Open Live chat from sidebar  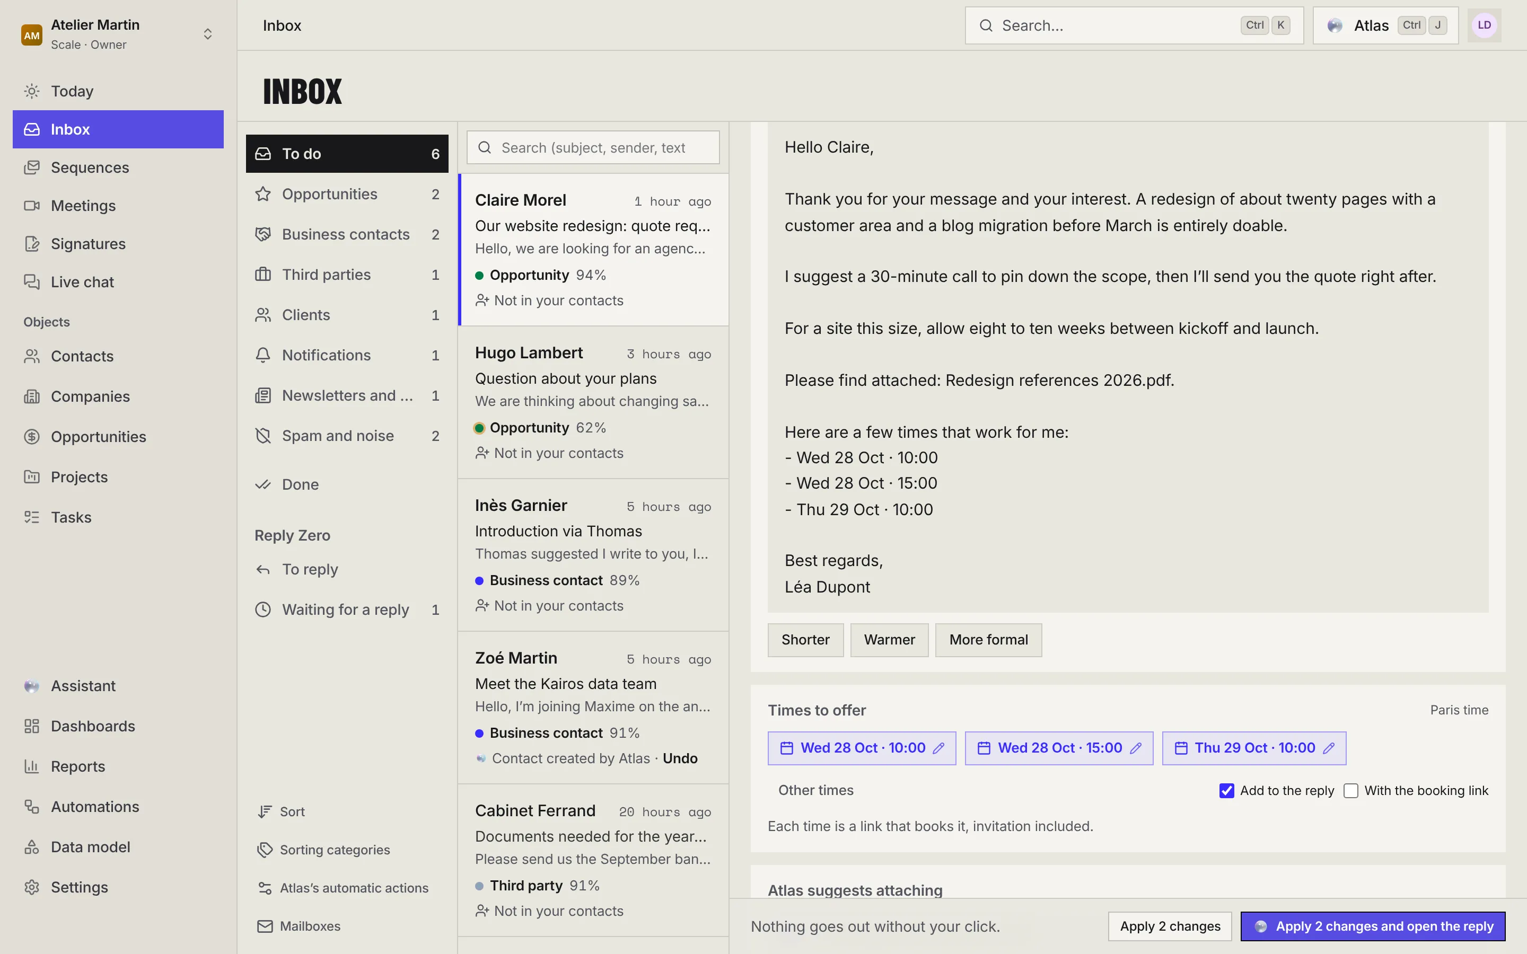tap(118, 282)
